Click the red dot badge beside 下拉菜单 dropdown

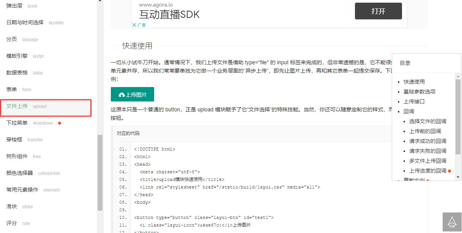60,123
